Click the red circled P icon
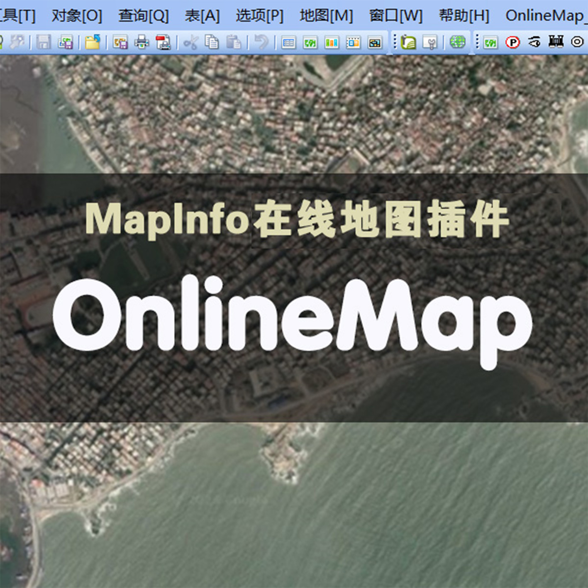 click(513, 42)
